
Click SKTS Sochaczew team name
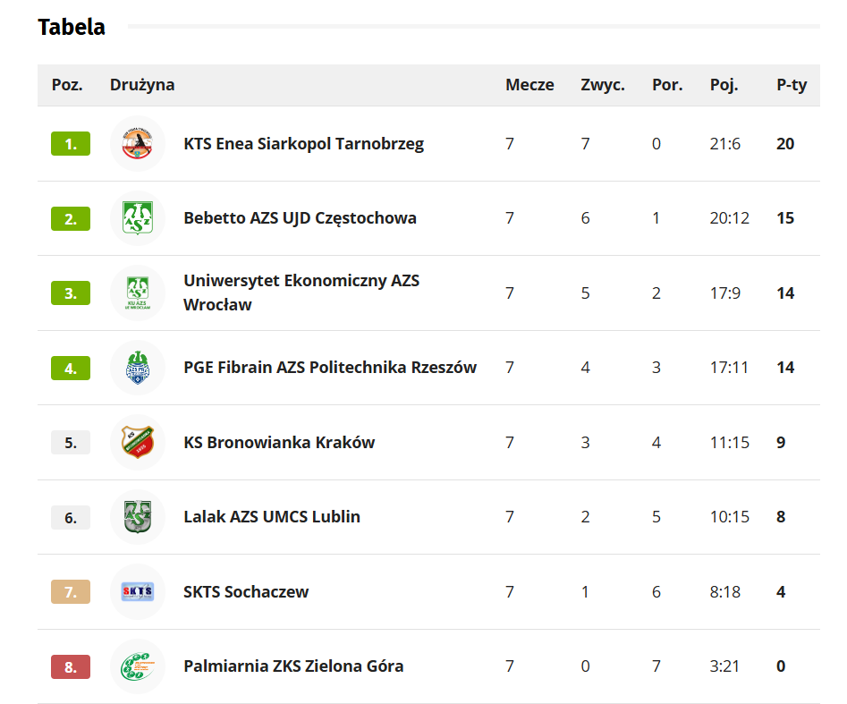tap(246, 591)
